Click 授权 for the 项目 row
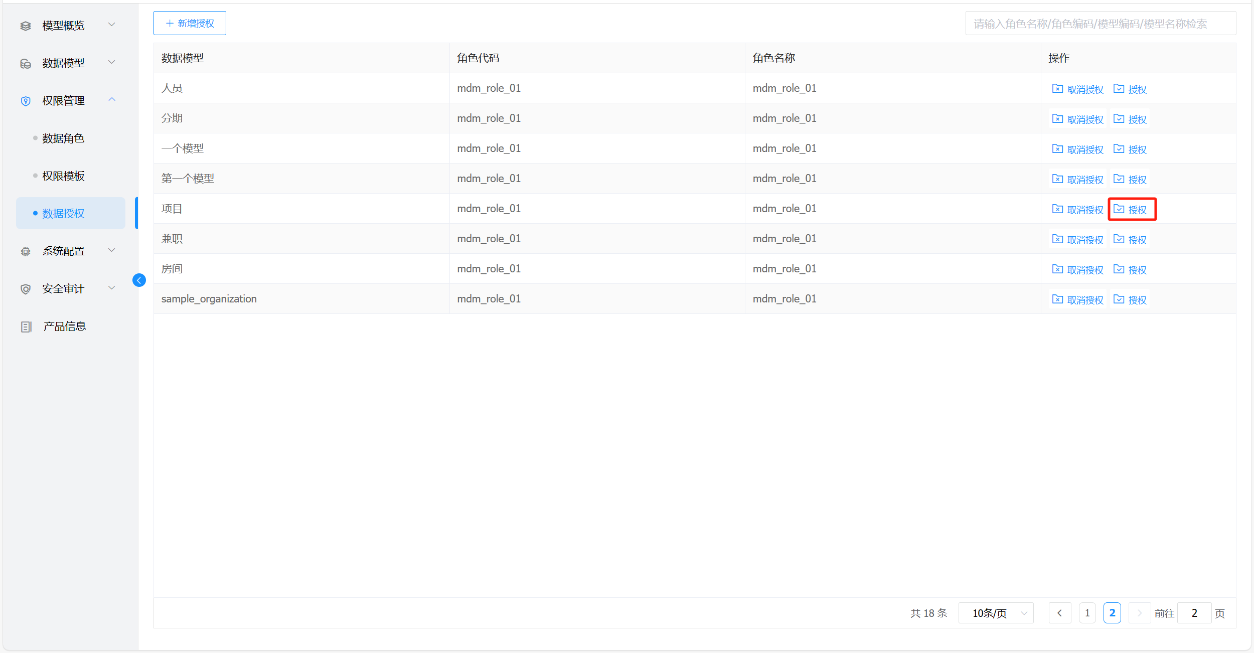Screen dimensions: 1254x653 [x=1131, y=210]
